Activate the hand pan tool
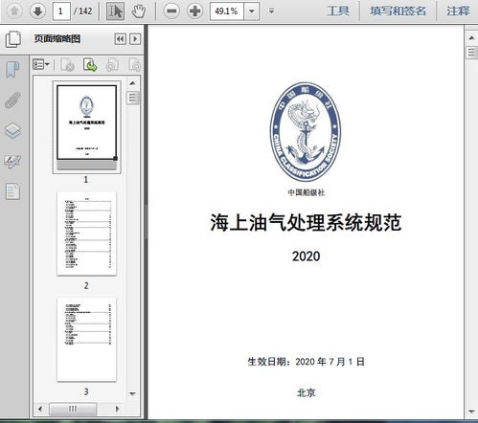 click(x=139, y=11)
